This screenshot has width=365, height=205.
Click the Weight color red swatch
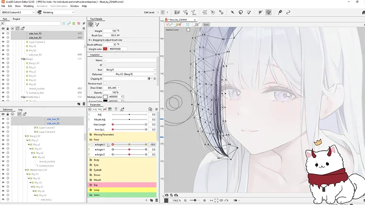click(x=105, y=49)
